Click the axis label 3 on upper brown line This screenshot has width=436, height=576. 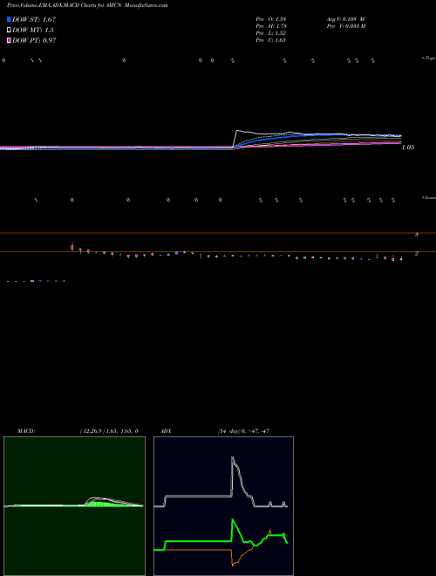tap(417, 235)
